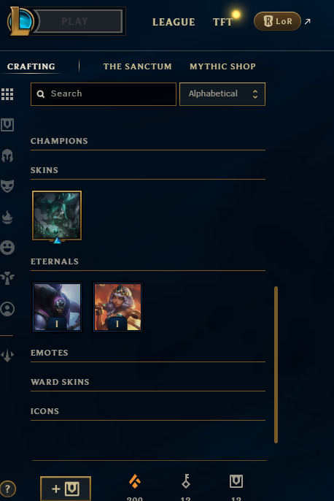
Task: Filter loot by champions helmet icon
Action: [7, 156]
